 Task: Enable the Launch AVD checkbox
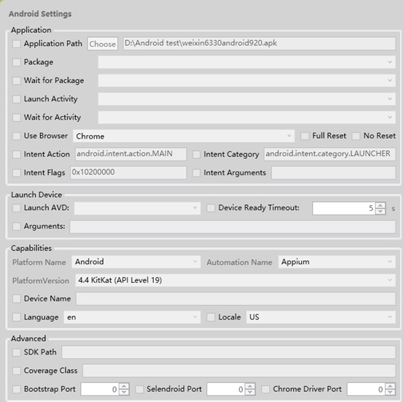point(17,208)
